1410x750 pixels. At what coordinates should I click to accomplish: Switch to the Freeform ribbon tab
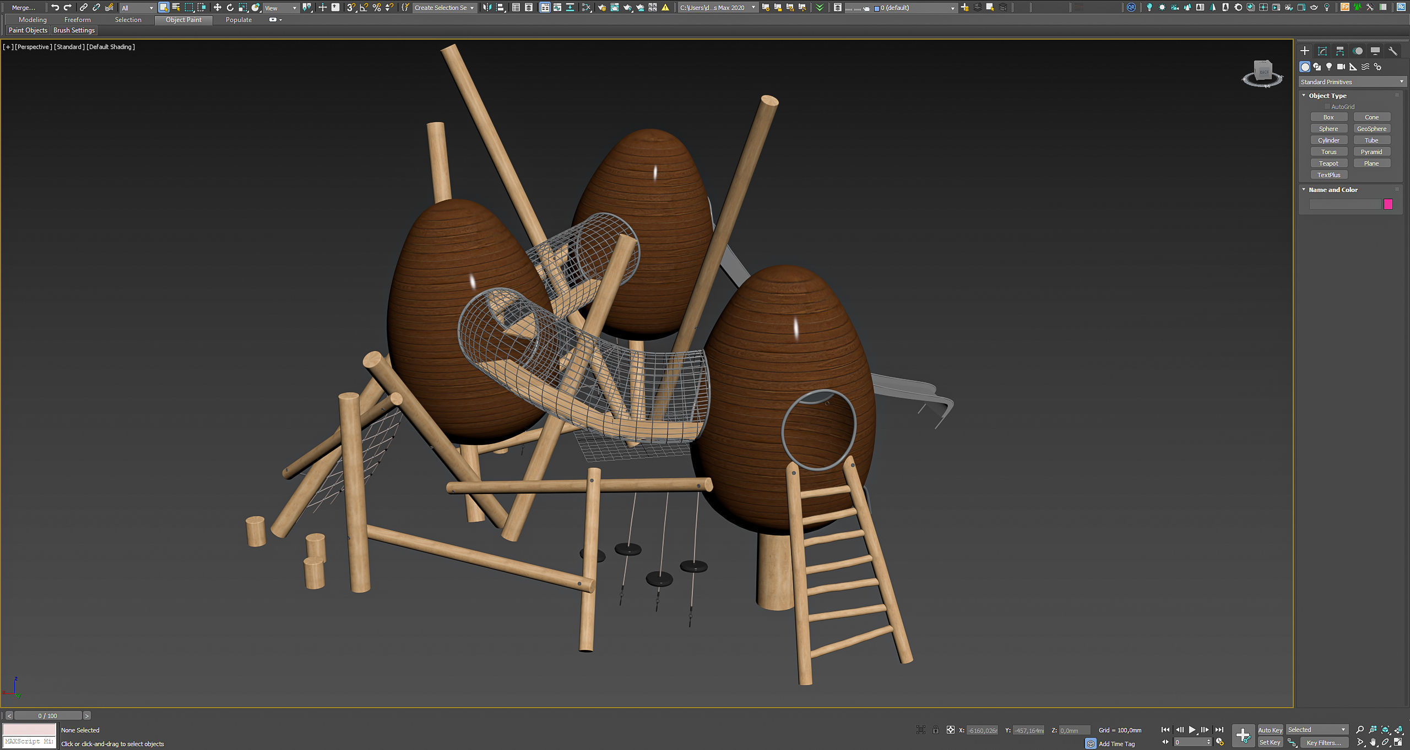click(x=78, y=20)
